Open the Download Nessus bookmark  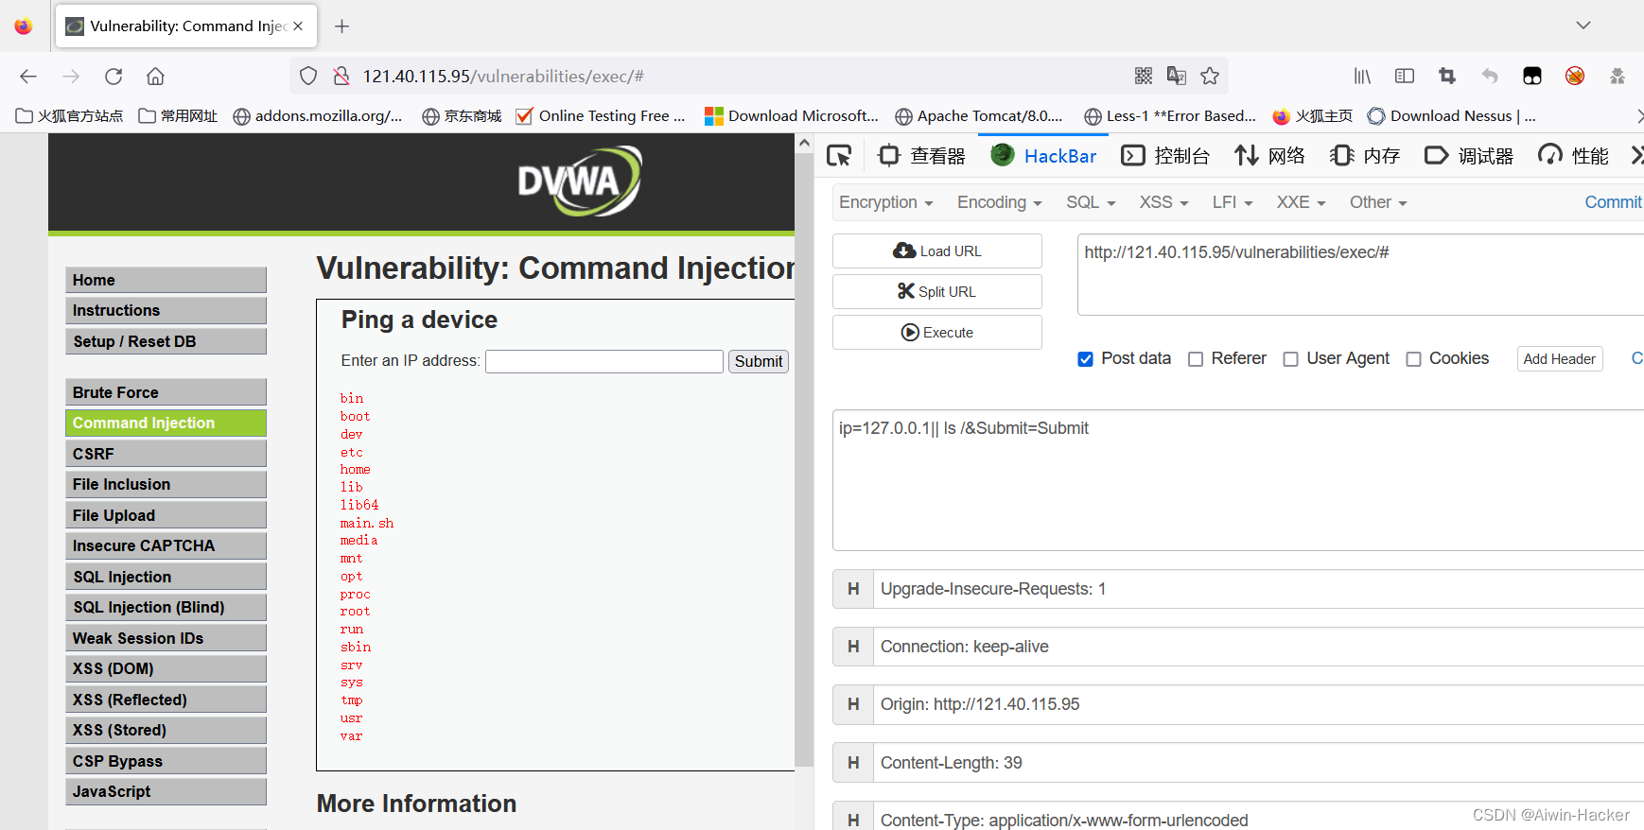point(1452,116)
